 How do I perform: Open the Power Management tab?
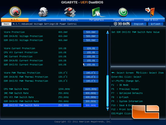[x=124, y=20]
